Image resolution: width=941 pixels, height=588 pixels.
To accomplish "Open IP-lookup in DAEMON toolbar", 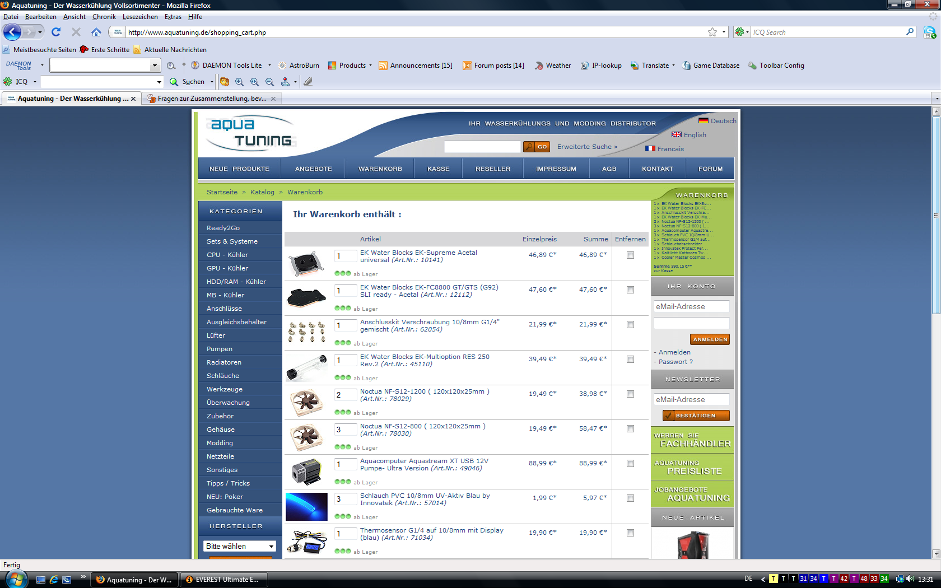I will point(601,66).
